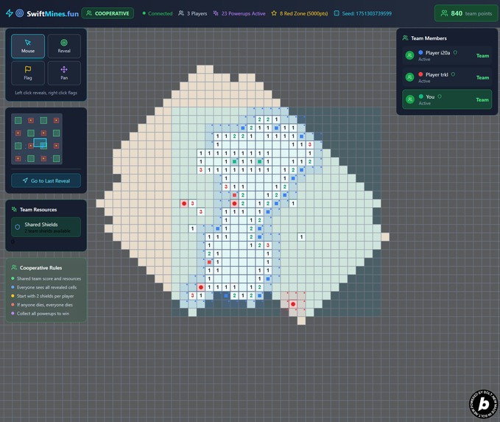
Task: Click the mine inside the reddish zone patch
Action: 293,304
